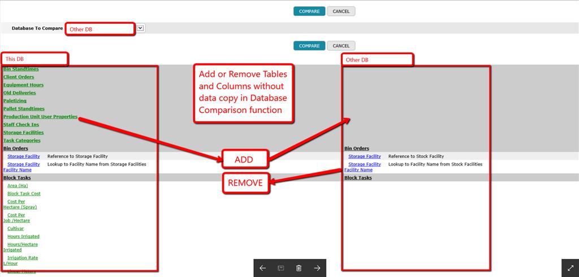Go to previous image with left arrow

point(262,268)
